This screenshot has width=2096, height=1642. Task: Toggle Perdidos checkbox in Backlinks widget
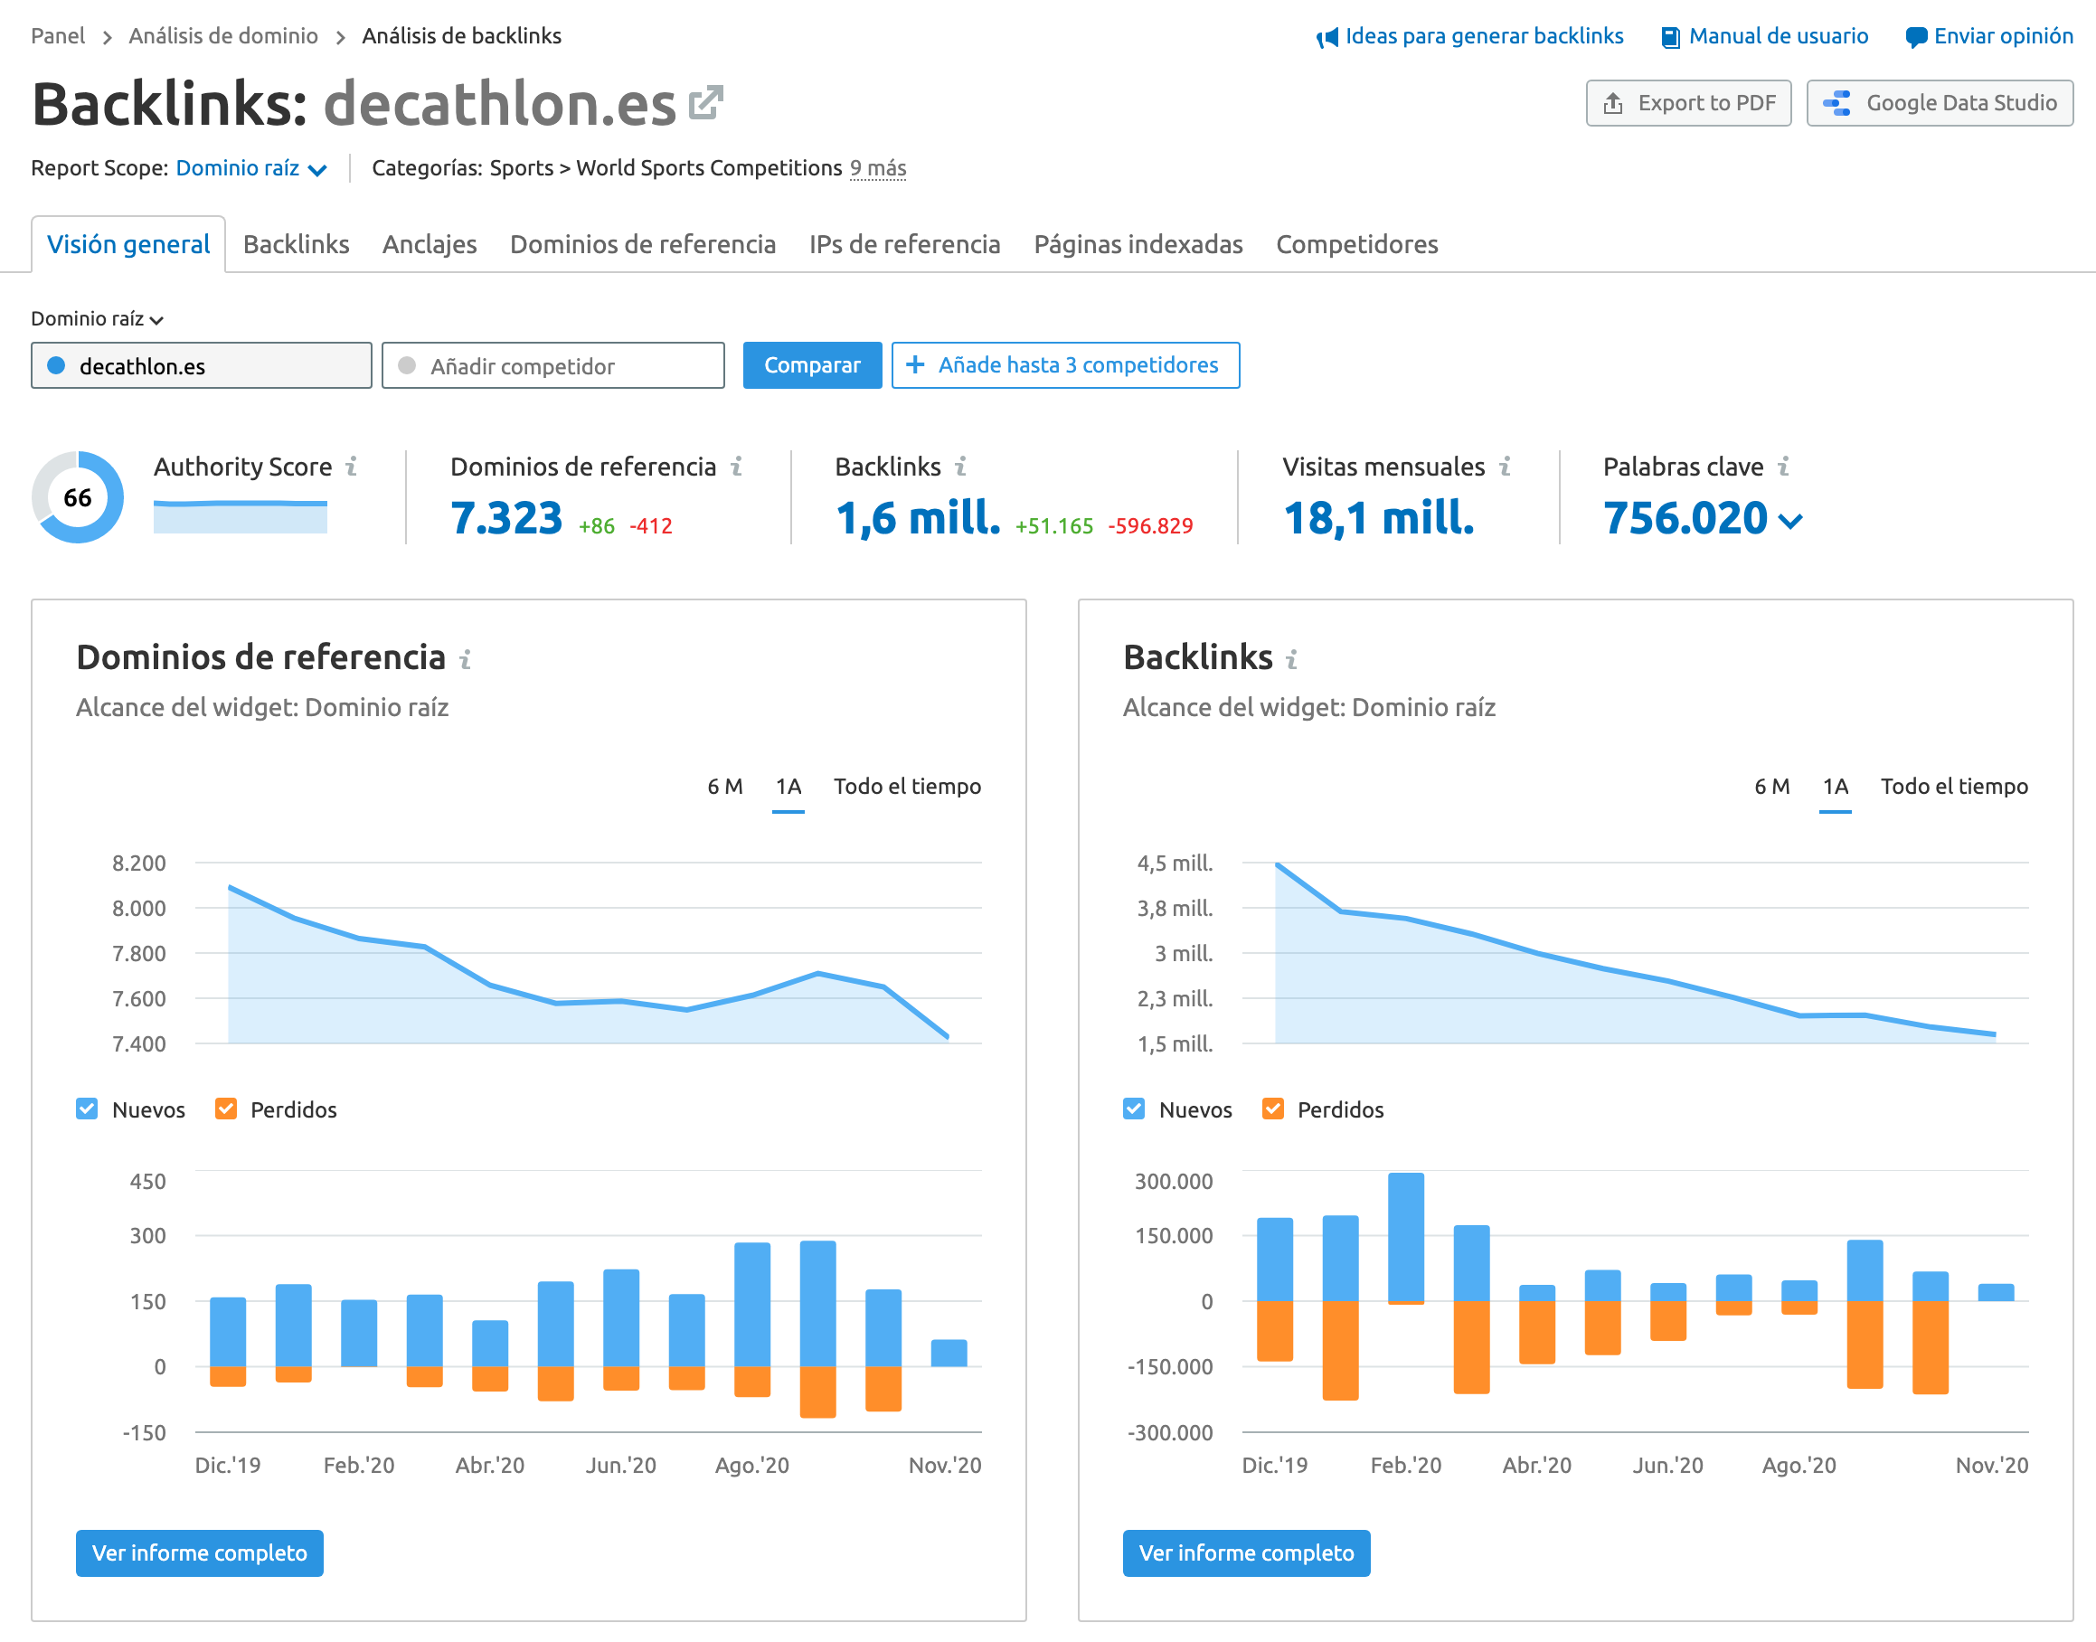tap(1273, 1109)
